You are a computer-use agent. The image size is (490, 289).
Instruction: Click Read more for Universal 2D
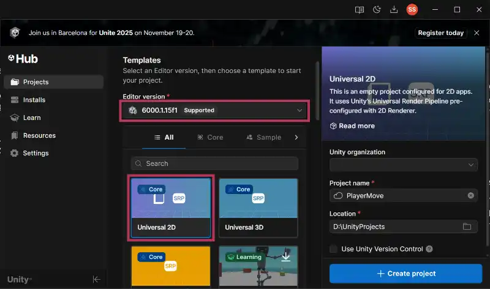(x=352, y=126)
